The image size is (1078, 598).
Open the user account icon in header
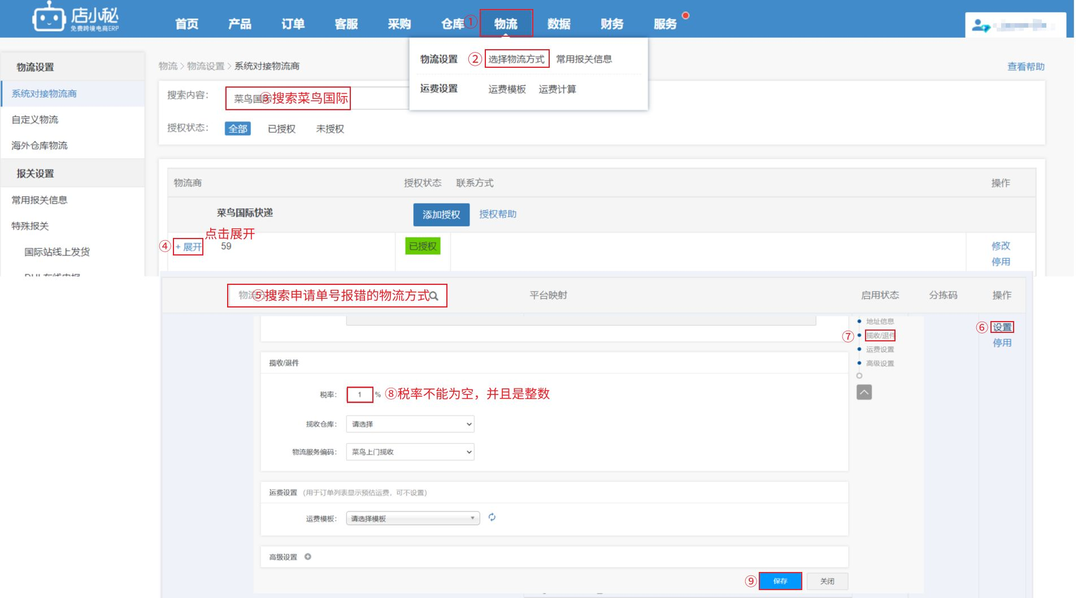click(981, 25)
